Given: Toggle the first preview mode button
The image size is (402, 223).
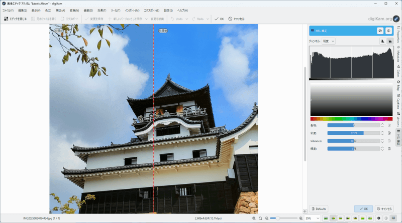Looking at the screenshot, I should (x=326, y=218).
